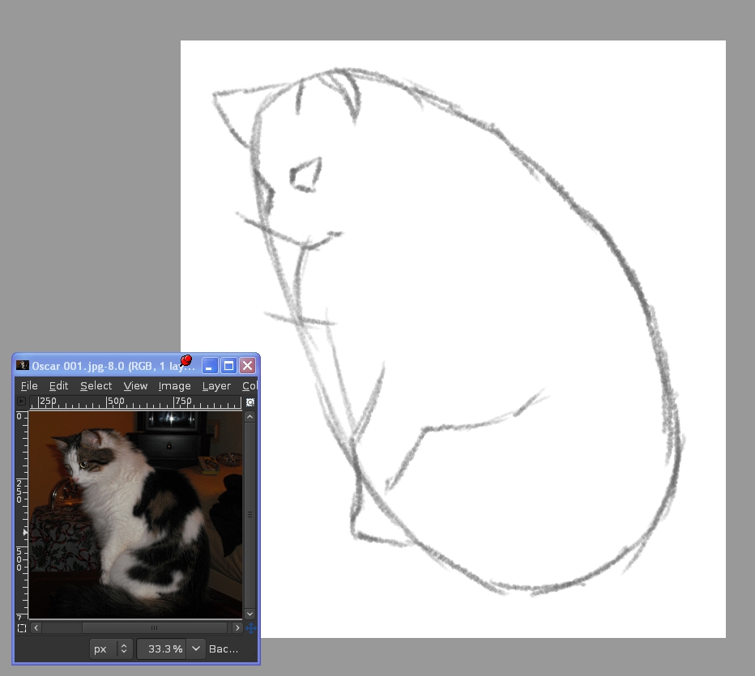
Task: Click the Oscar 001.jpg window title icon
Action: [x=23, y=366]
